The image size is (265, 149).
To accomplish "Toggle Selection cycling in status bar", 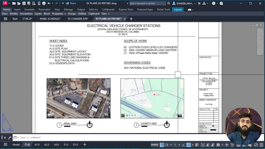I will [x=203, y=145].
